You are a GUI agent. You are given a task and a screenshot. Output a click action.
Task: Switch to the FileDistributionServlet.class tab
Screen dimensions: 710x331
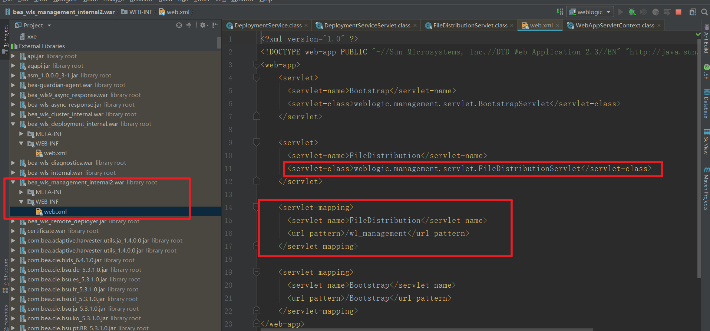click(x=470, y=26)
